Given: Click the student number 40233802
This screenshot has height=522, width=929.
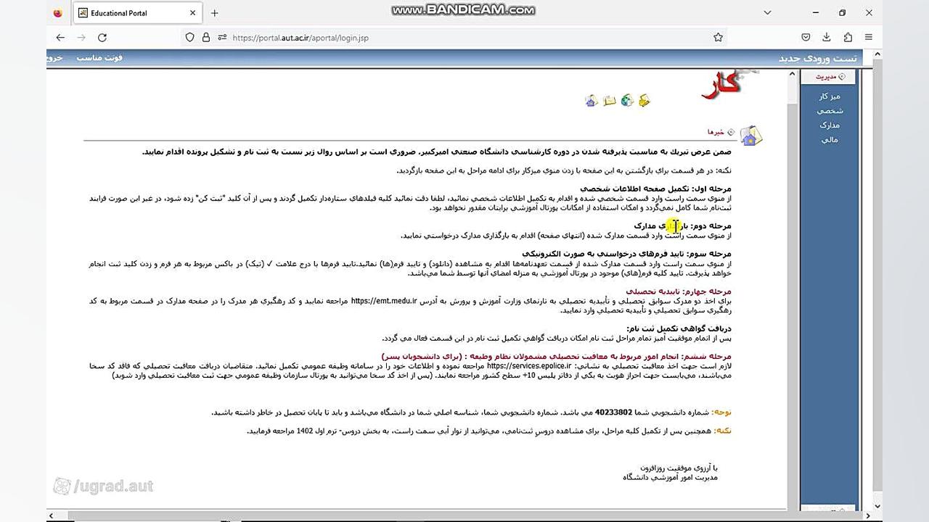Looking at the screenshot, I should [x=614, y=413].
